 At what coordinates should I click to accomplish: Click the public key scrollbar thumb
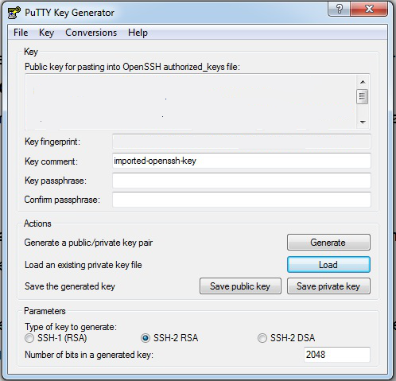tap(363, 97)
